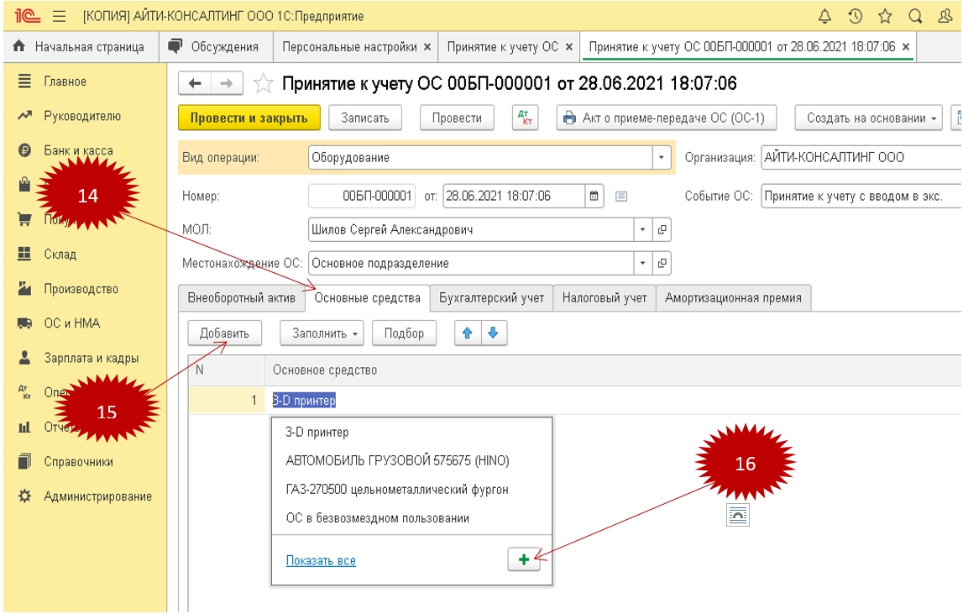Open Бухгалтерский учет tab

point(491,298)
